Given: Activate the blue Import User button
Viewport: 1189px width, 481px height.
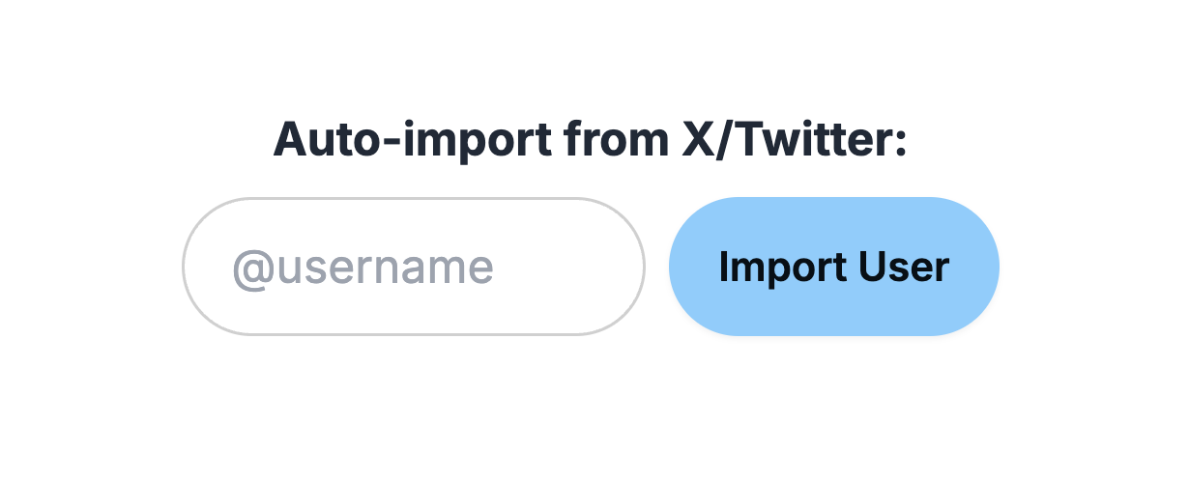Looking at the screenshot, I should tap(833, 267).
